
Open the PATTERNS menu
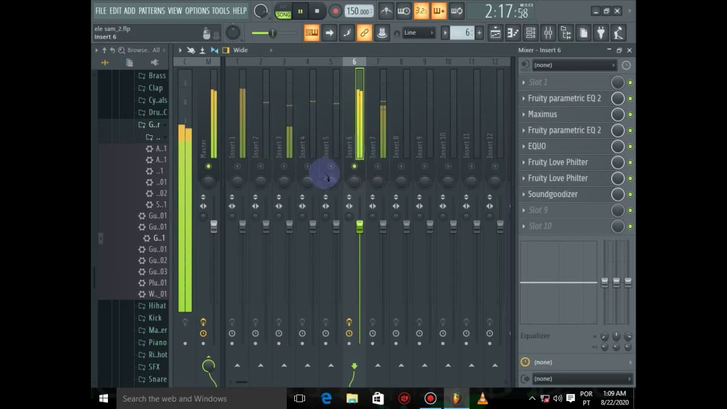pos(152,11)
